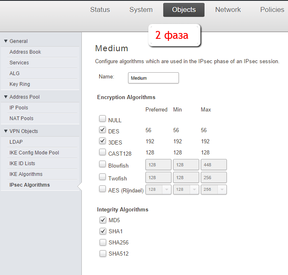
Task: Go to the Policies tab
Action: (x=272, y=10)
